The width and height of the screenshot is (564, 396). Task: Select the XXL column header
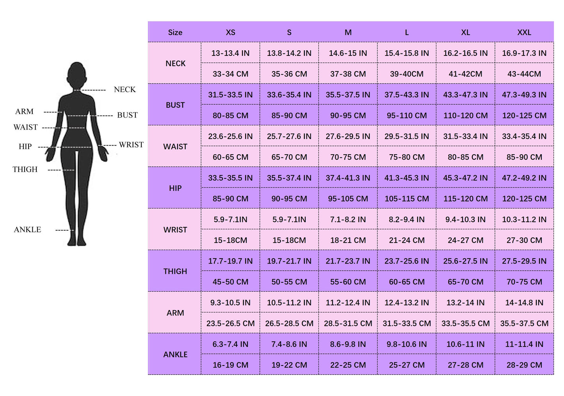click(x=524, y=32)
